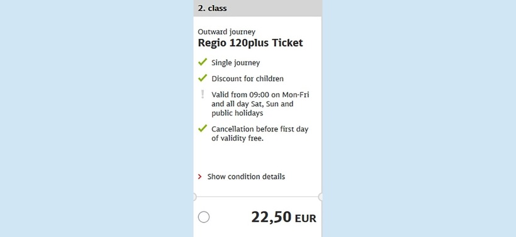Click the Outward journey label

(227, 32)
